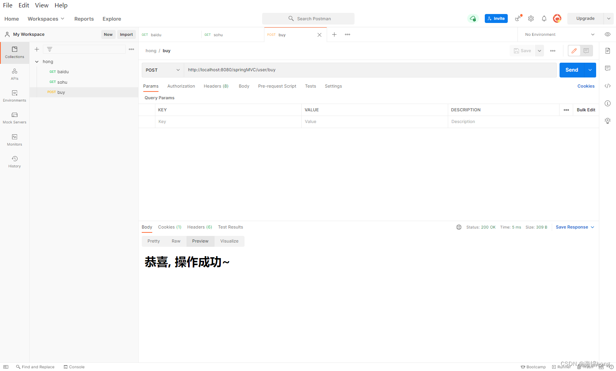Open the environment quick look eye
This screenshot has width=616, height=371.
(607, 34)
